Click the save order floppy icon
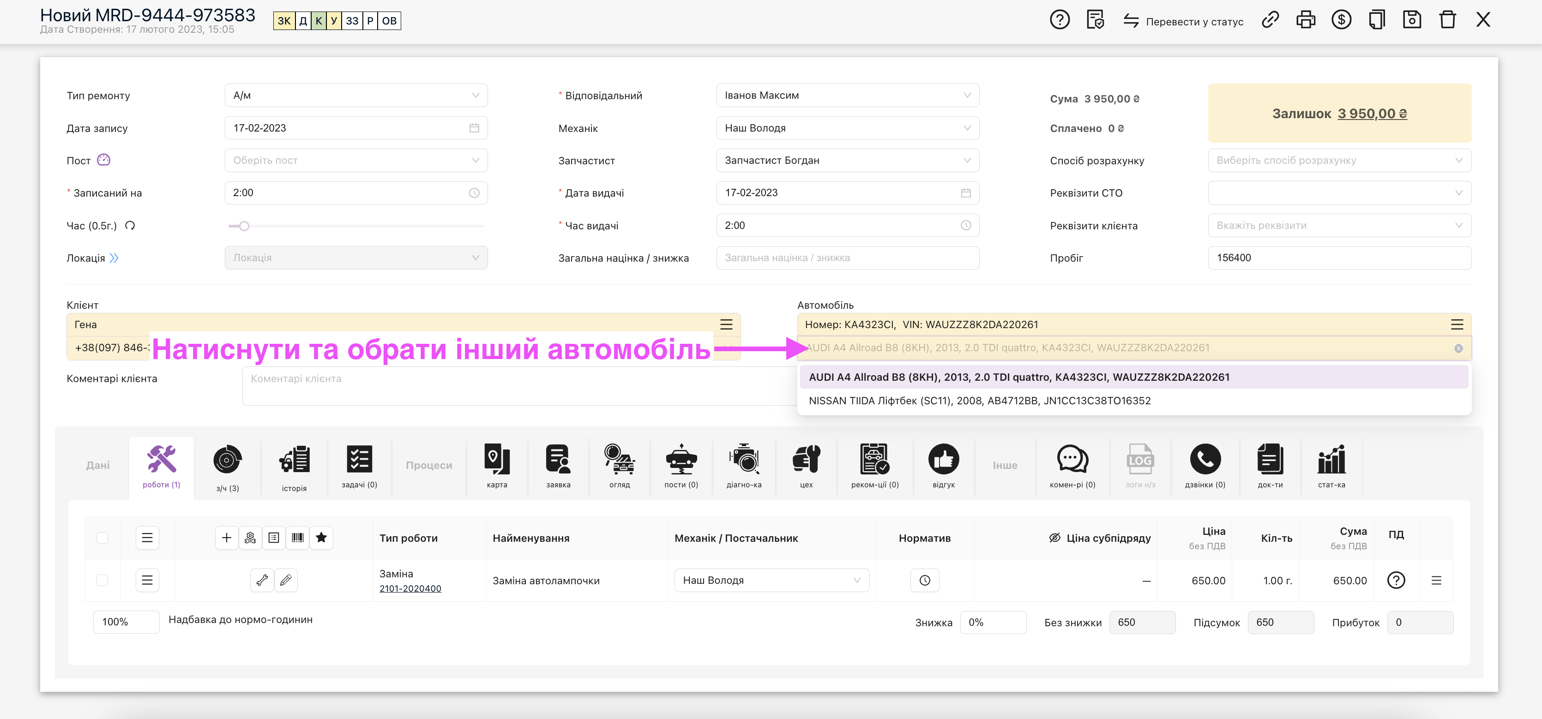Viewport: 1542px width, 719px height. coord(1411,20)
